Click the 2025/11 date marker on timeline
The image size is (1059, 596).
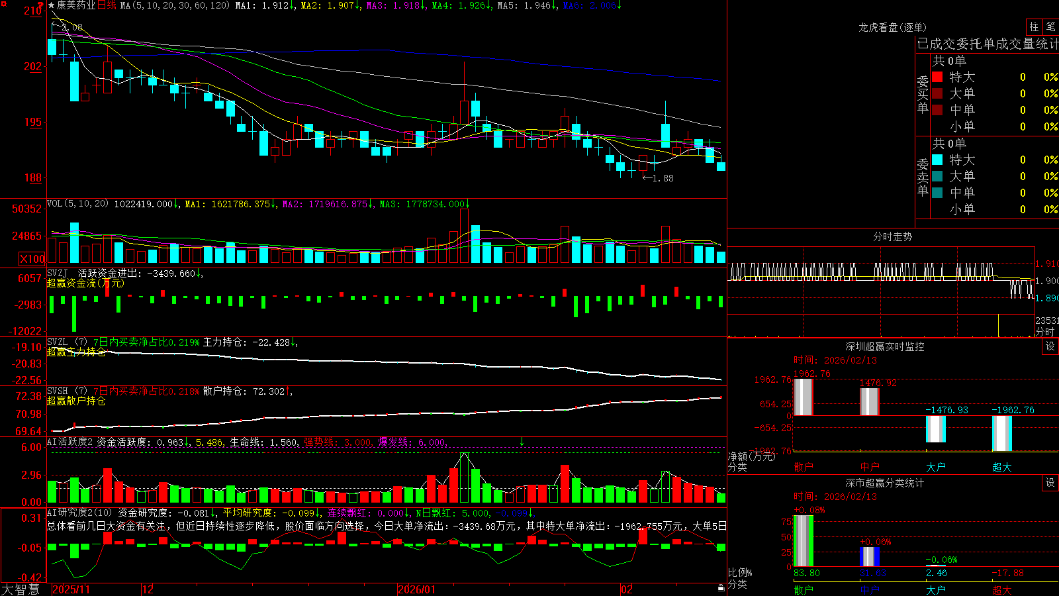coord(71,589)
